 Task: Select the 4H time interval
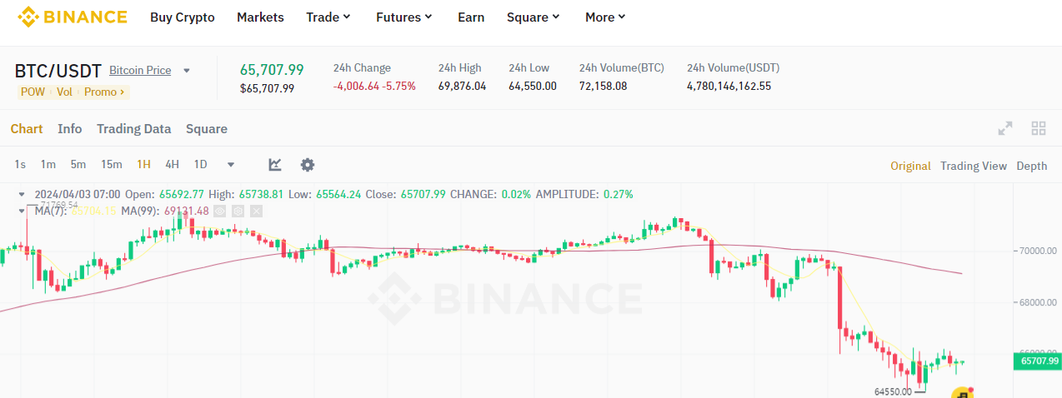[x=172, y=164]
